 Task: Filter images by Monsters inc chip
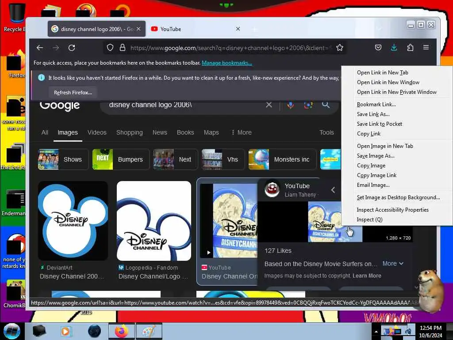click(x=282, y=159)
